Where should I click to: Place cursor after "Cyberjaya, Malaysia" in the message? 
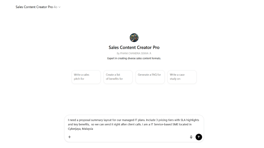click(93, 129)
